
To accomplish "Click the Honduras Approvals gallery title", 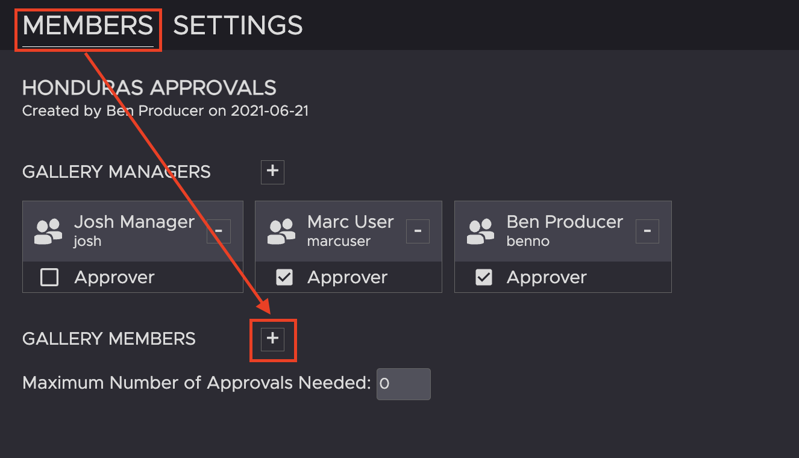I will click(x=149, y=88).
